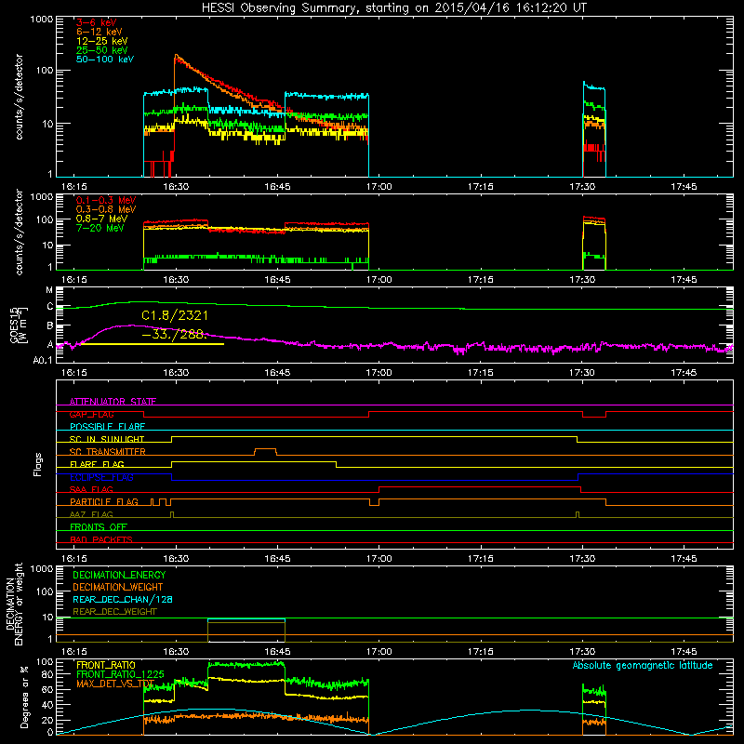The width and height of the screenshot is (744, 744).
Task: Click the C1.8/2321 flare annotation
Action: click(175, 315)
